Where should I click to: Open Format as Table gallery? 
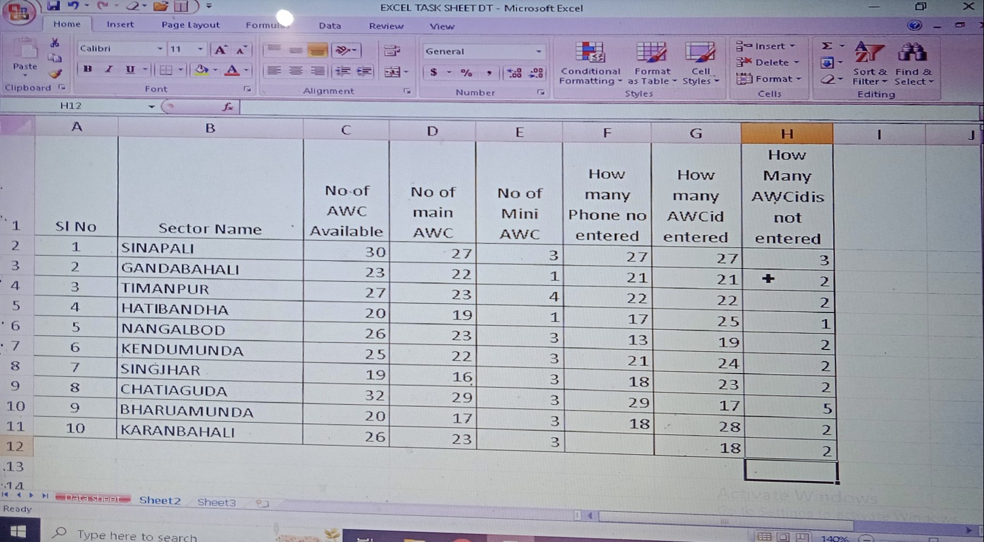[x=651, y=54]
